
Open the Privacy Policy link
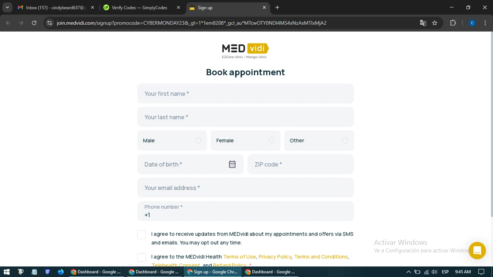coord(275,257)
